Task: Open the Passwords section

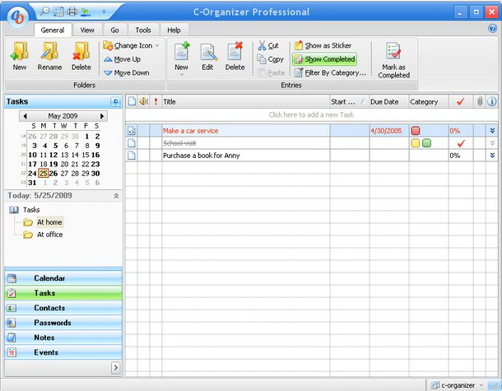Action: pyautogui.click(x=63, y=323)
